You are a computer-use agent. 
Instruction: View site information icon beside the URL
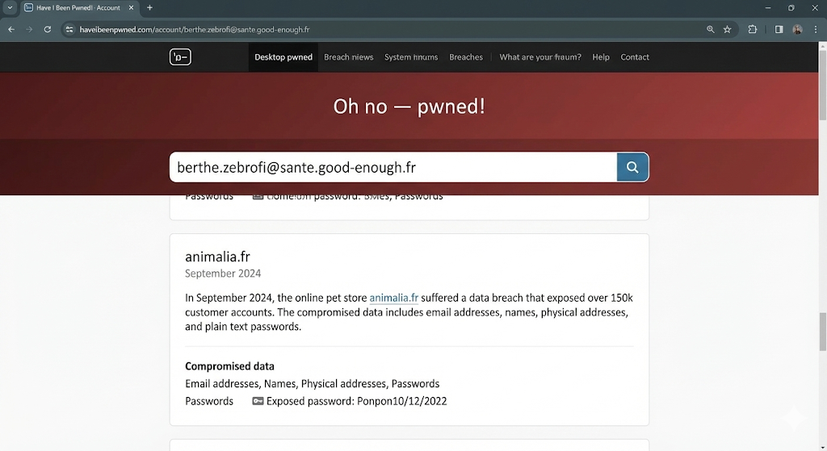click(69, 29)
